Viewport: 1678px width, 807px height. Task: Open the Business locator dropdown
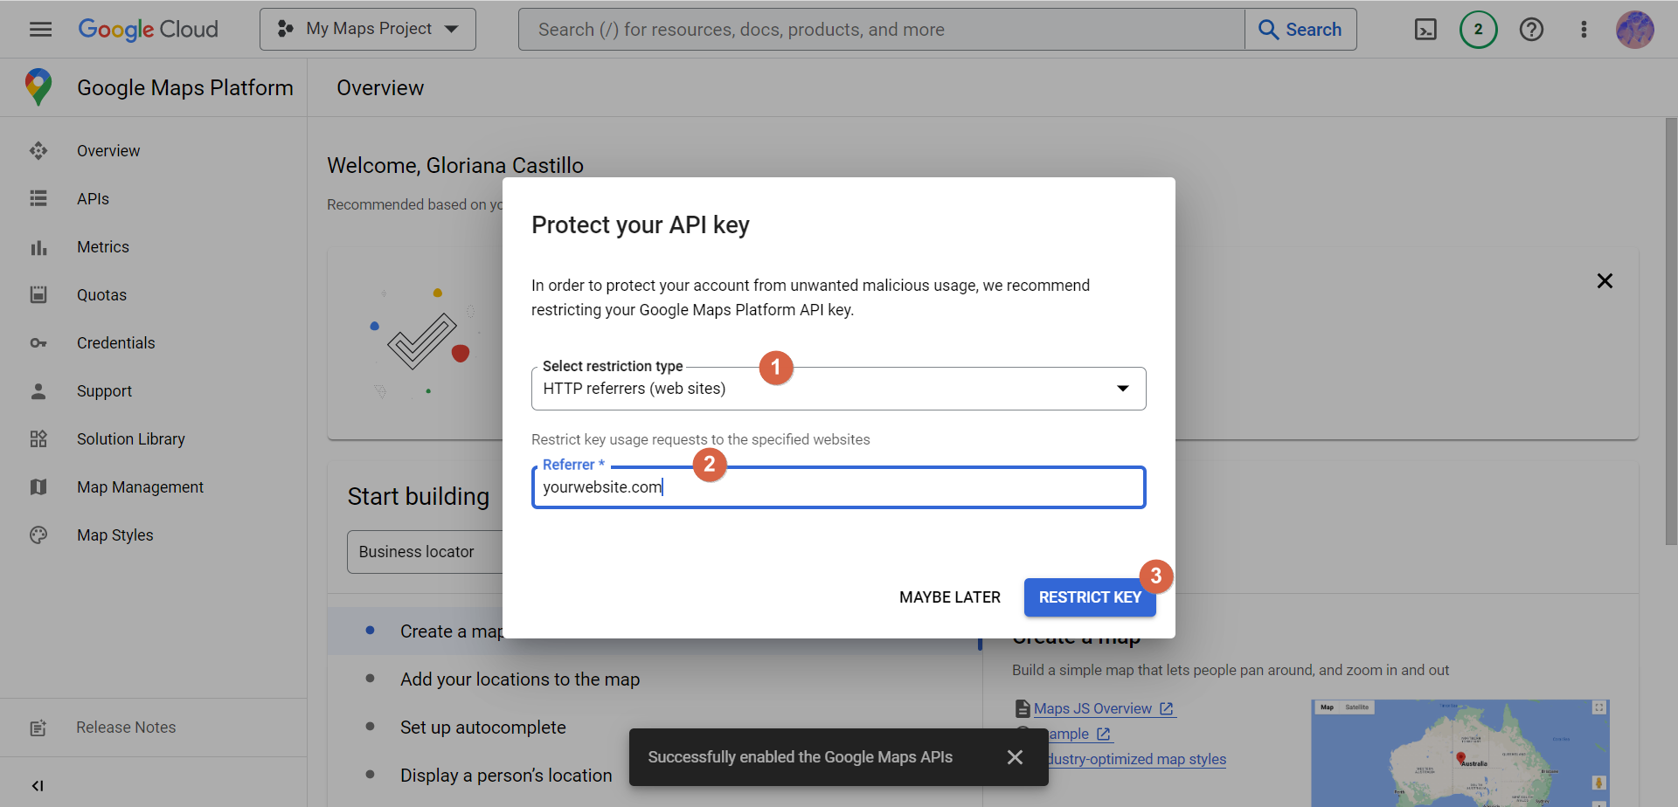[x=425, y=552]
